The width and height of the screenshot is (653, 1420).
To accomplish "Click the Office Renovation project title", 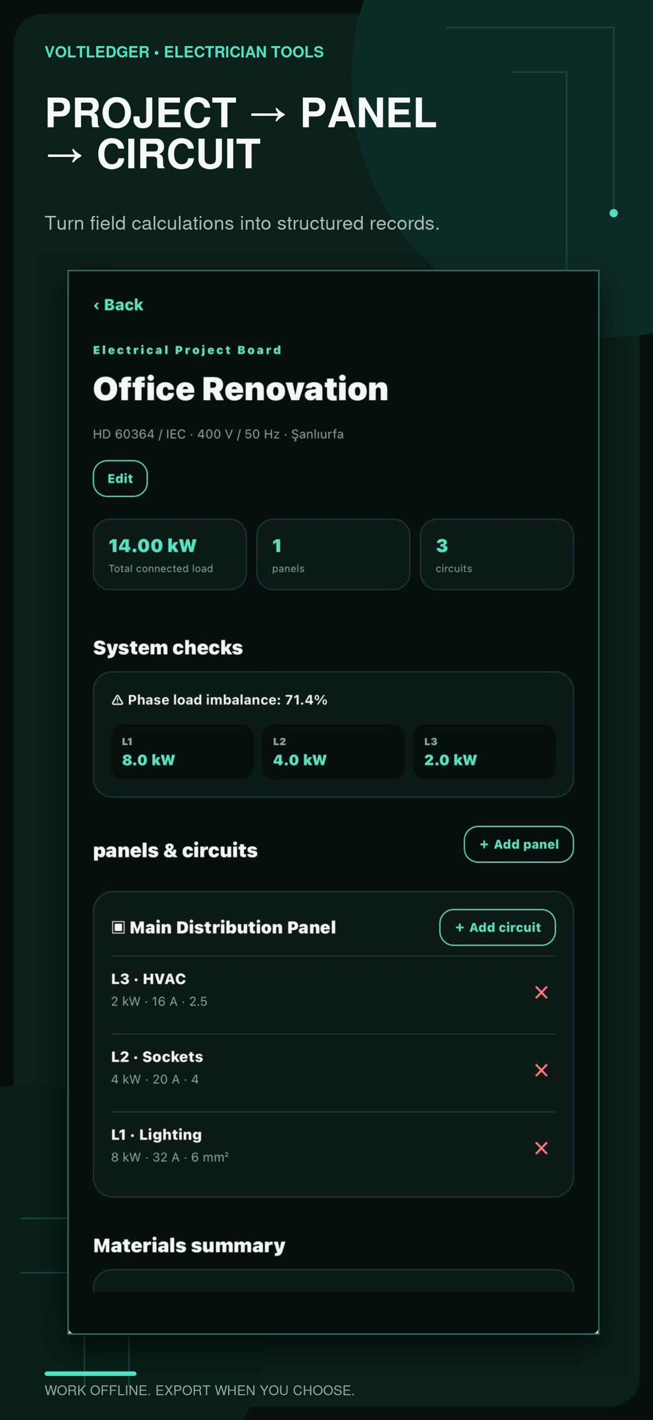I will (240, 389).
